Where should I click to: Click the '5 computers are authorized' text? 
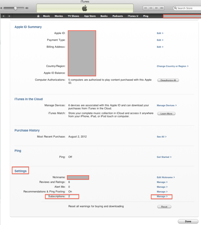click(x=110, y=81)
